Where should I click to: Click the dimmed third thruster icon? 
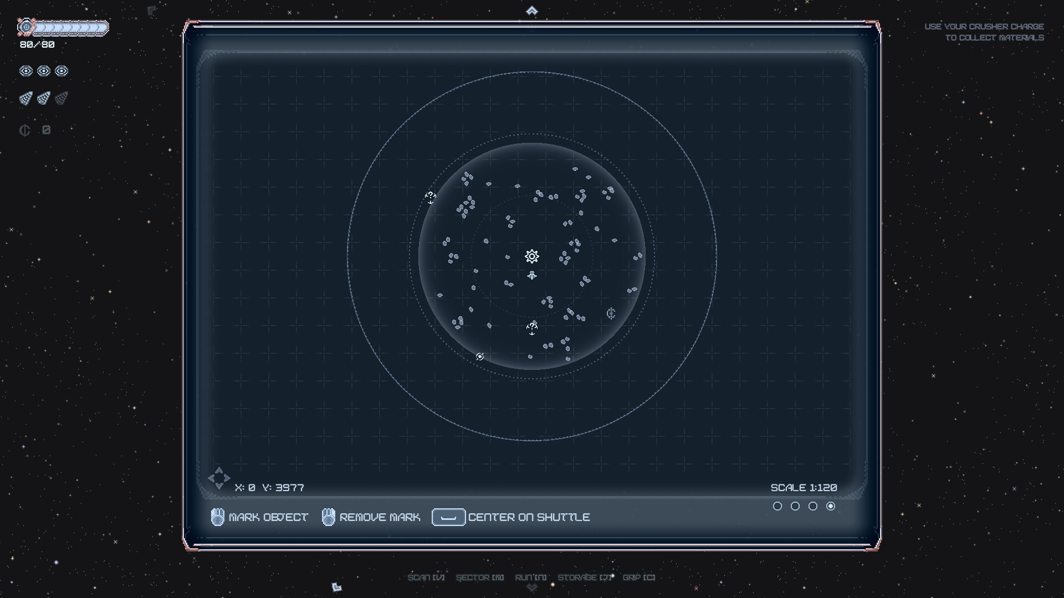click(62, 99)
